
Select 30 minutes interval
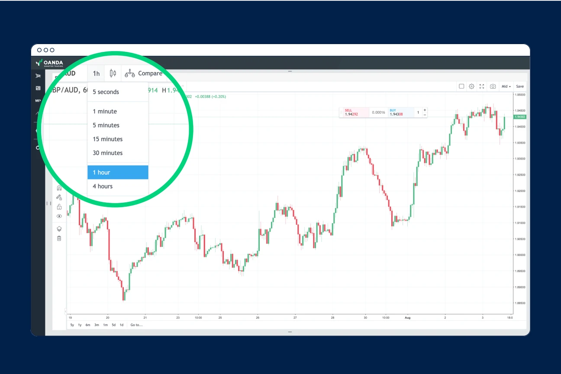(118, 153)
